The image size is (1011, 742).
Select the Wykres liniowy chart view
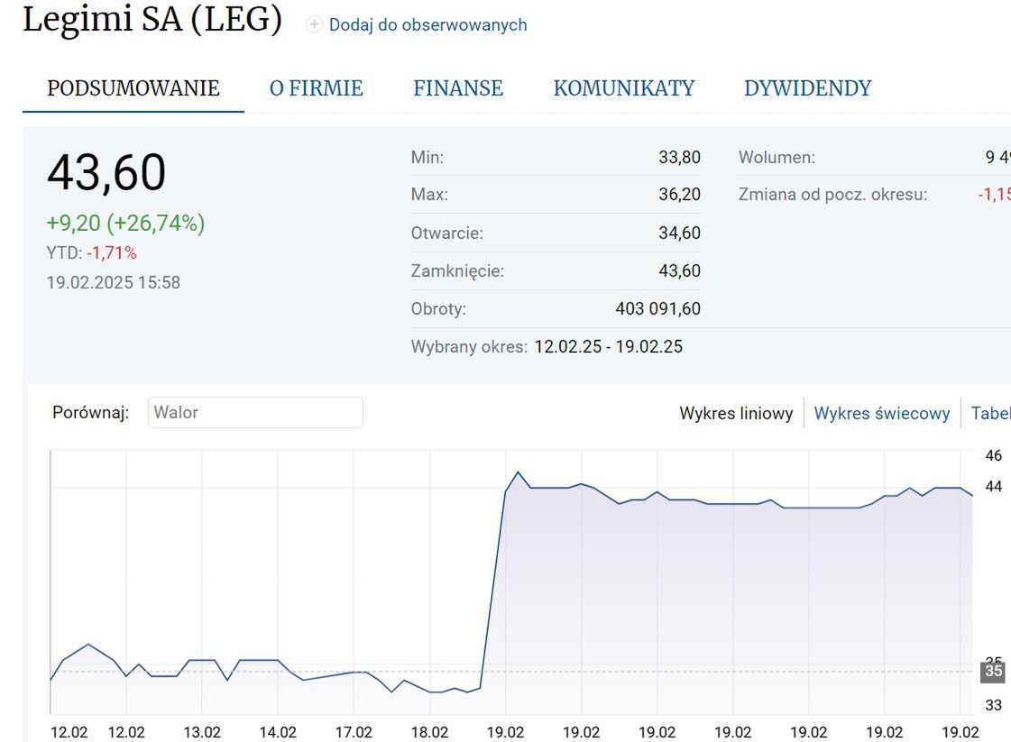coord(736,414)
